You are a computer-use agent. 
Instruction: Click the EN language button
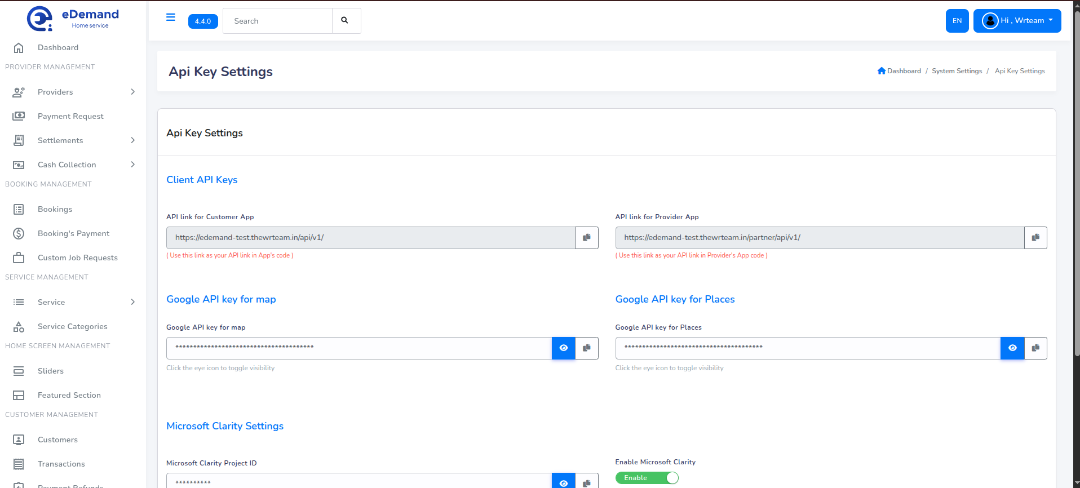point(957,21)
